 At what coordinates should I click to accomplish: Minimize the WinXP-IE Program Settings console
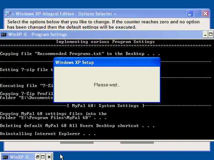coord(205,35)
